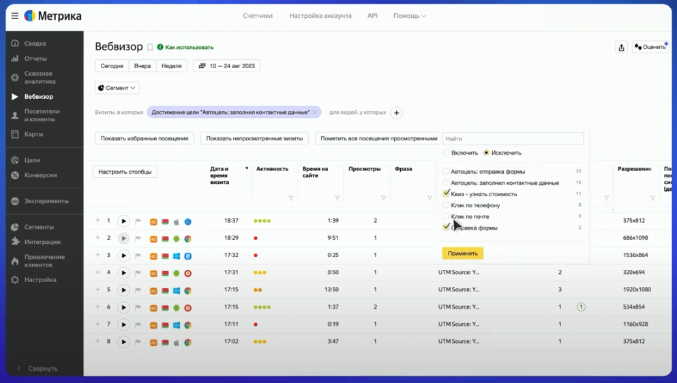The image size is (677, 383).
Task: Select the Исключить radio option
Action: pyautogui.click(x=486, y=153)
